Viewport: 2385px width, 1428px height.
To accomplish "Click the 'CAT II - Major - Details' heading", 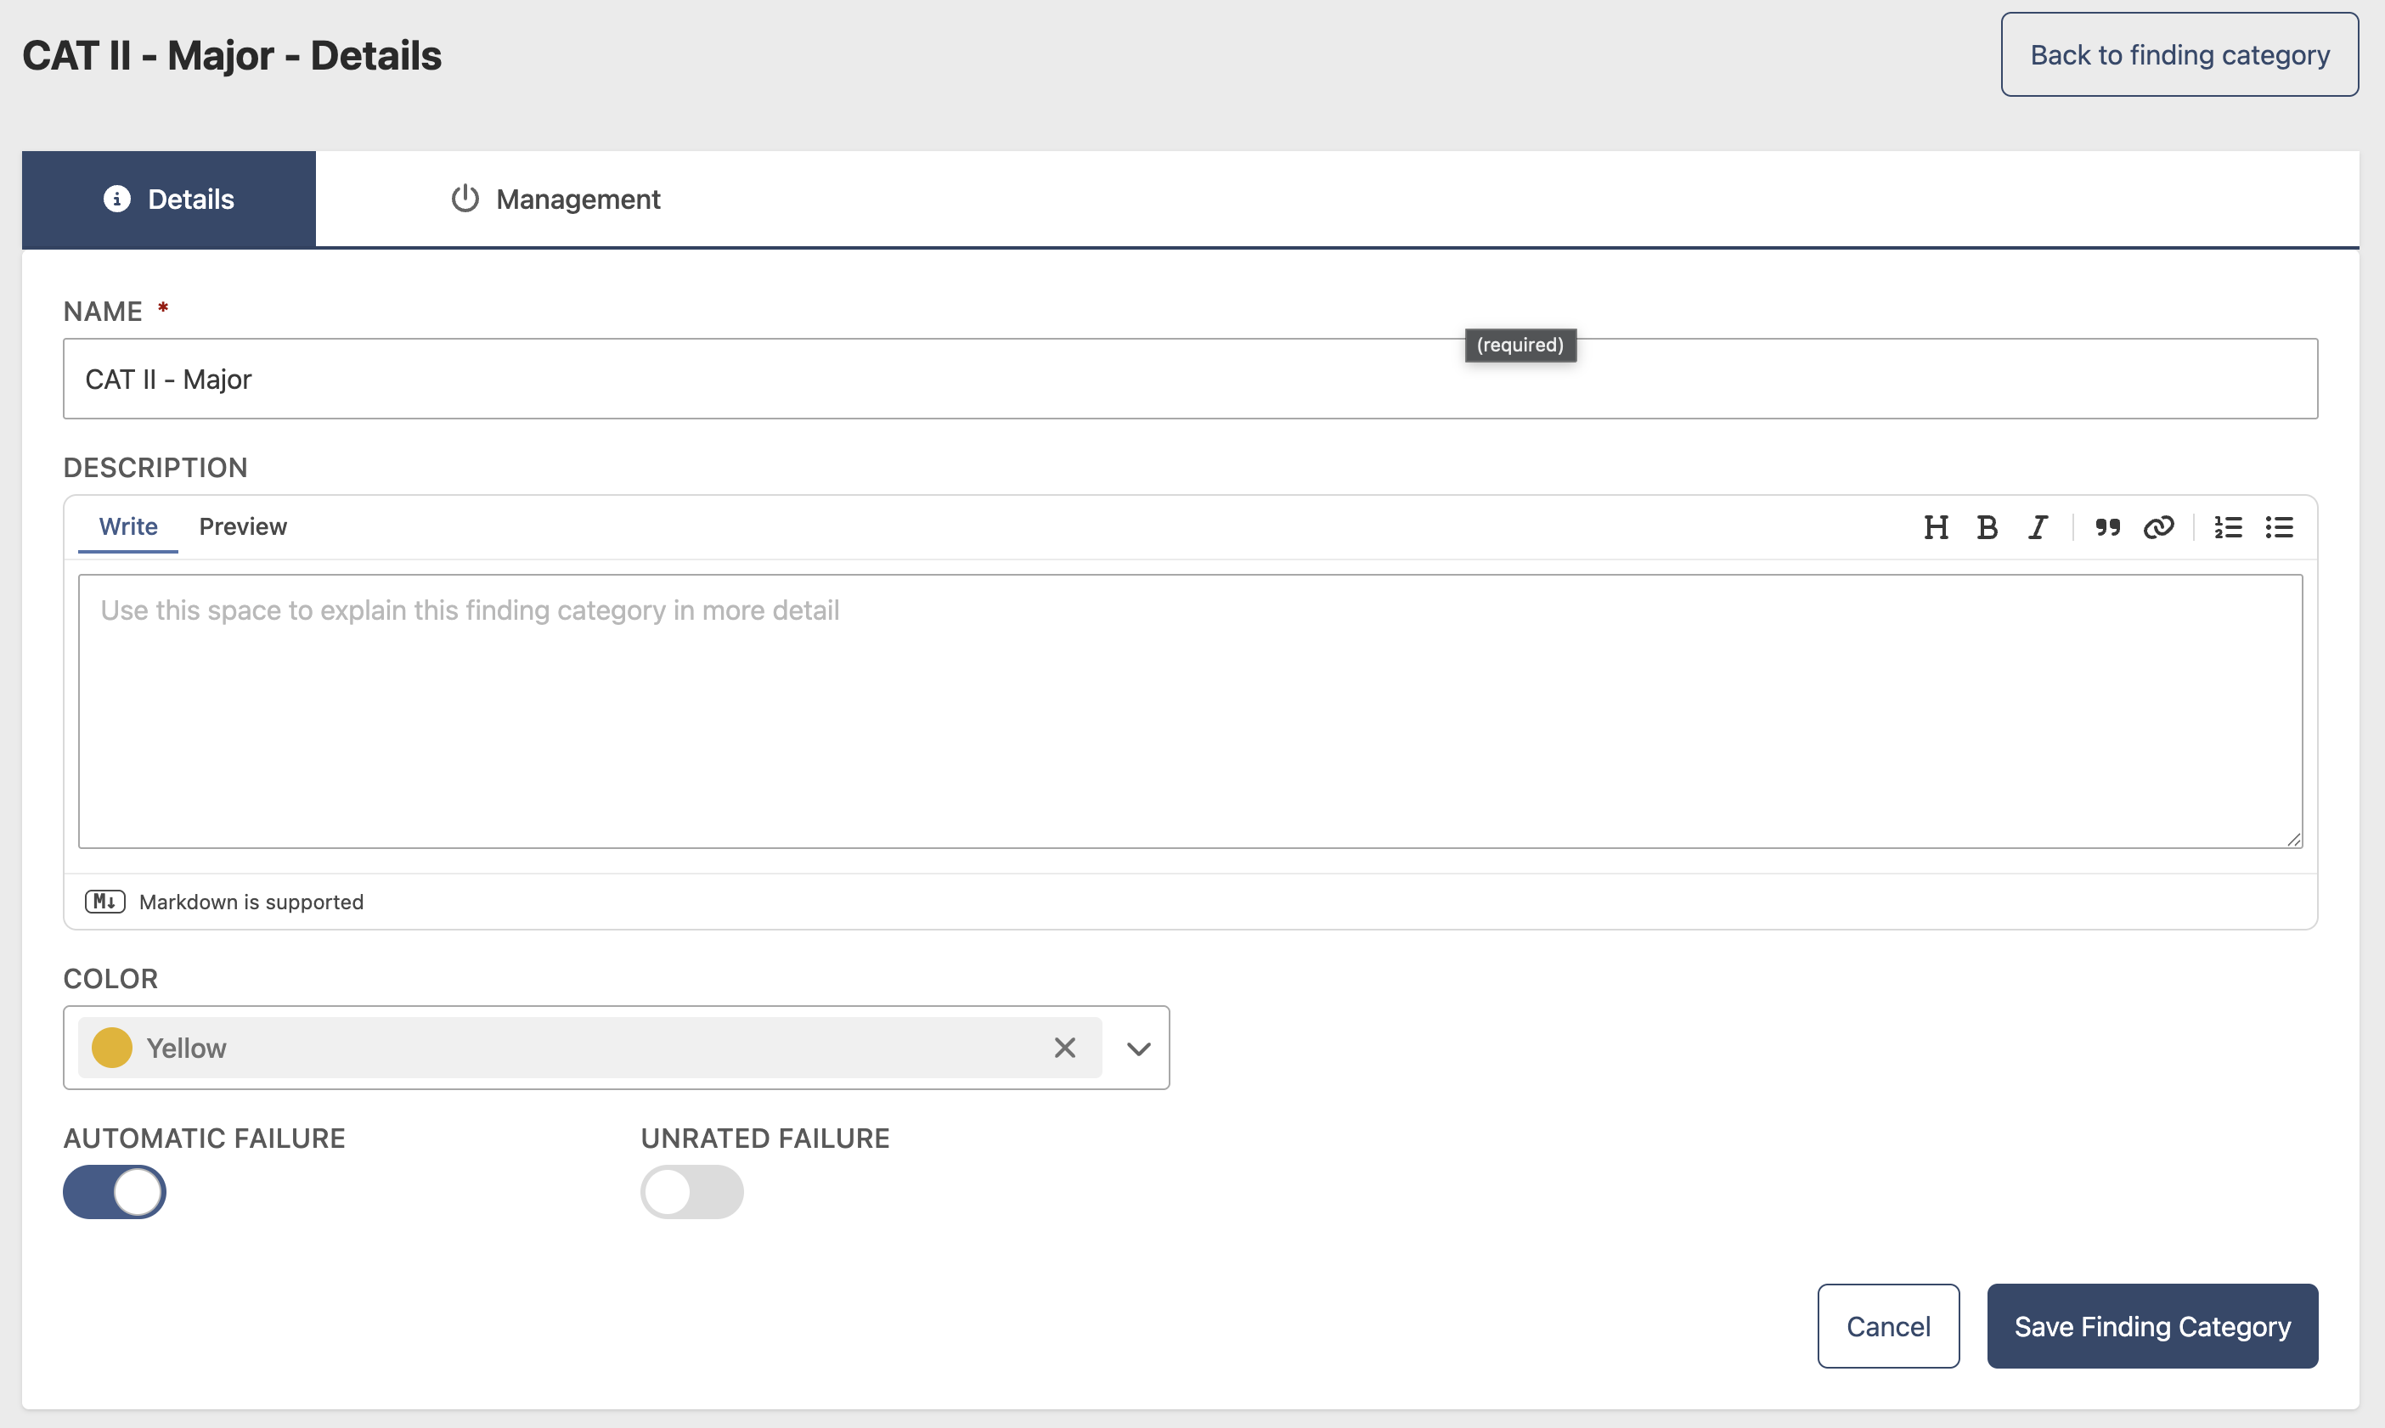I will click(232, 56).
